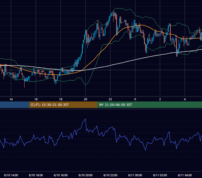Click the 4 hour label on price chart axis

coord(185,99)
